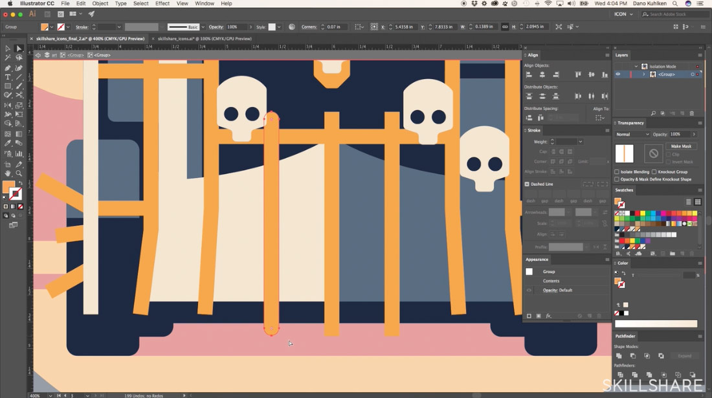
Task: Enable the Dashed Line checkbox
Action: tap(527, 184)
